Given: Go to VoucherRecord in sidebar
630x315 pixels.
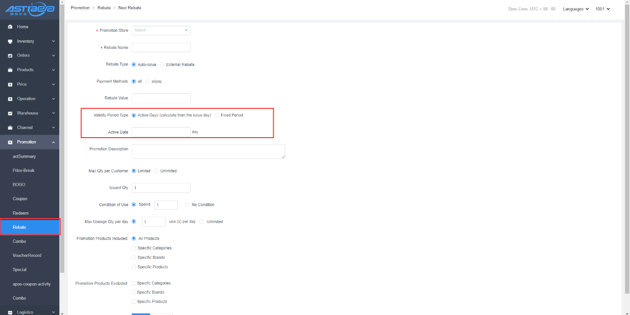Looking at the screenshot, I should pyautogui.click(x=27, y=255).
